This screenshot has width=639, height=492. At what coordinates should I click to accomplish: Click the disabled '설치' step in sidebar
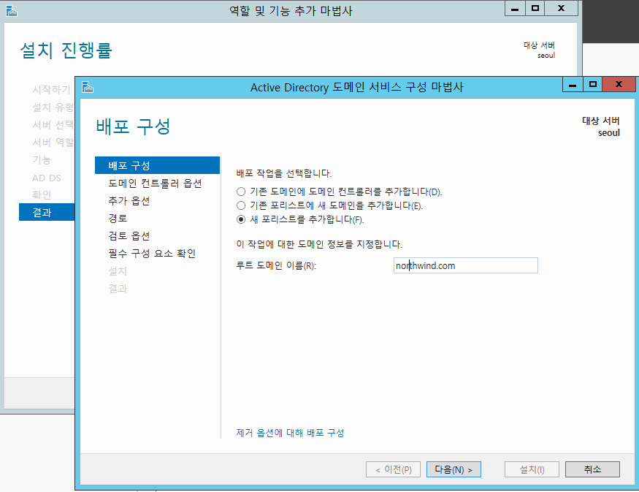pyautogui.click(x=118, y=271)
